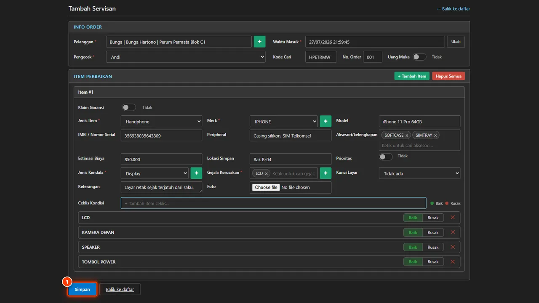Screen dimensions: 539x303
Task: Click the Choose file button for Foto
Action: [266, 187]
